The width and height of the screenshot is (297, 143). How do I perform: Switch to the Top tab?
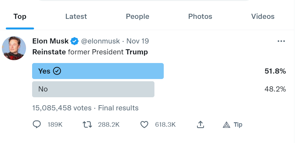coord(20,16)
